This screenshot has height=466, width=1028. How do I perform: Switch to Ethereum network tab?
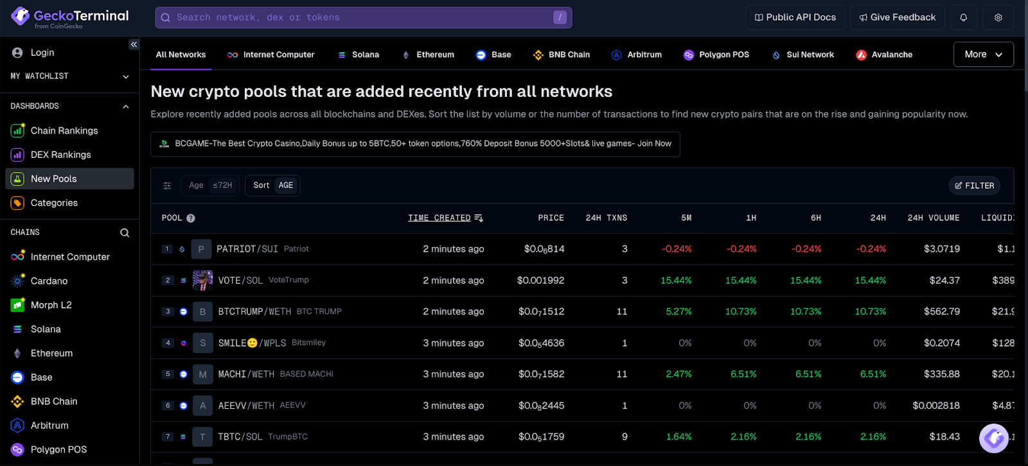(428, 55)
